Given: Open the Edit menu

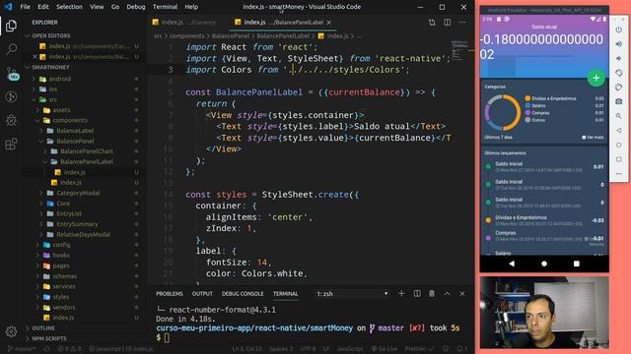Looking at the screenshot, I should [43, 7].
